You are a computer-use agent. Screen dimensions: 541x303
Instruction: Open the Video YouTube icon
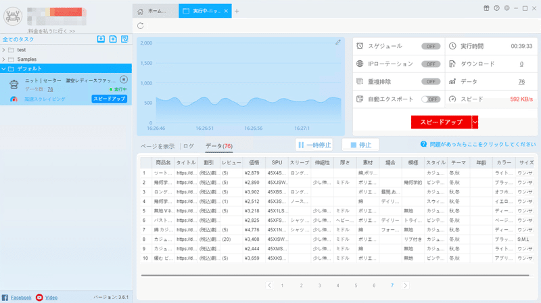pos(39,298)
